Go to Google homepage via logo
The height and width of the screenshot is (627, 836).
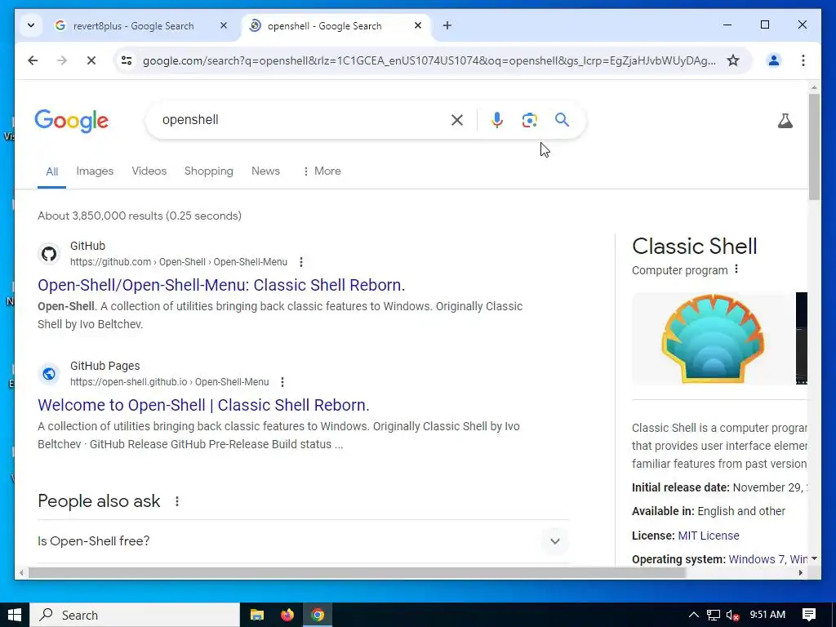point(72,121)
